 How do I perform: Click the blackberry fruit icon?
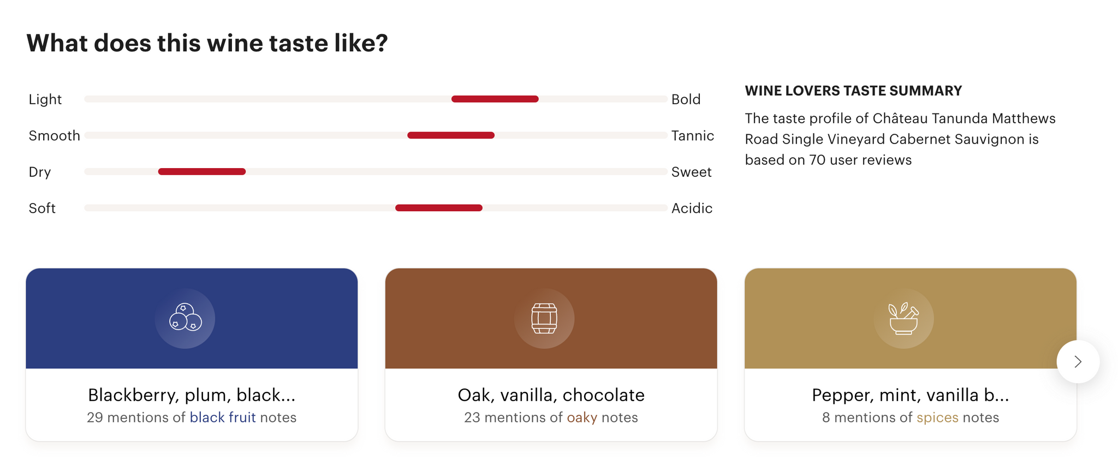(x=185, y=318)
